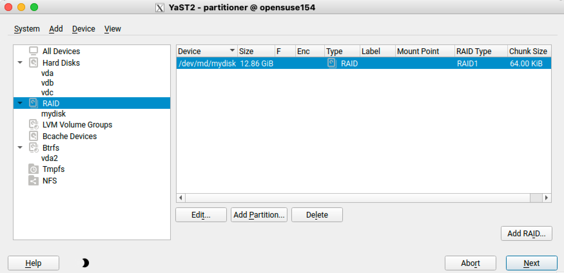Image resolution: width=564 pixels, height=273 pixels.
Task: Select vdb in the tree
Action: [x=47, y=83]
